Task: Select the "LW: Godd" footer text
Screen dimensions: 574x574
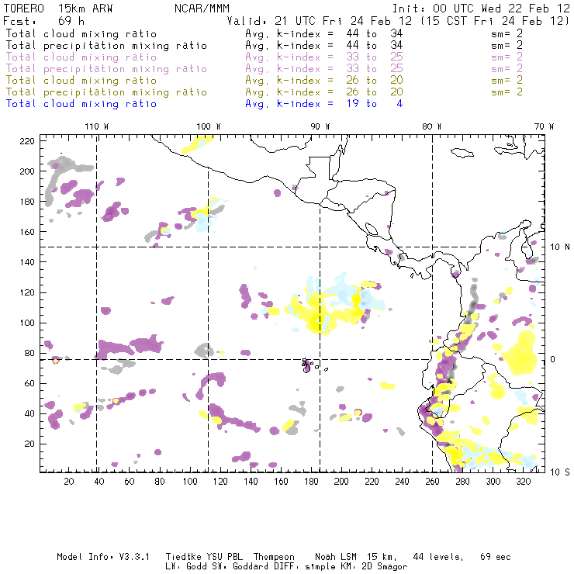Action: pyautogui.click(x=186, y=566)
